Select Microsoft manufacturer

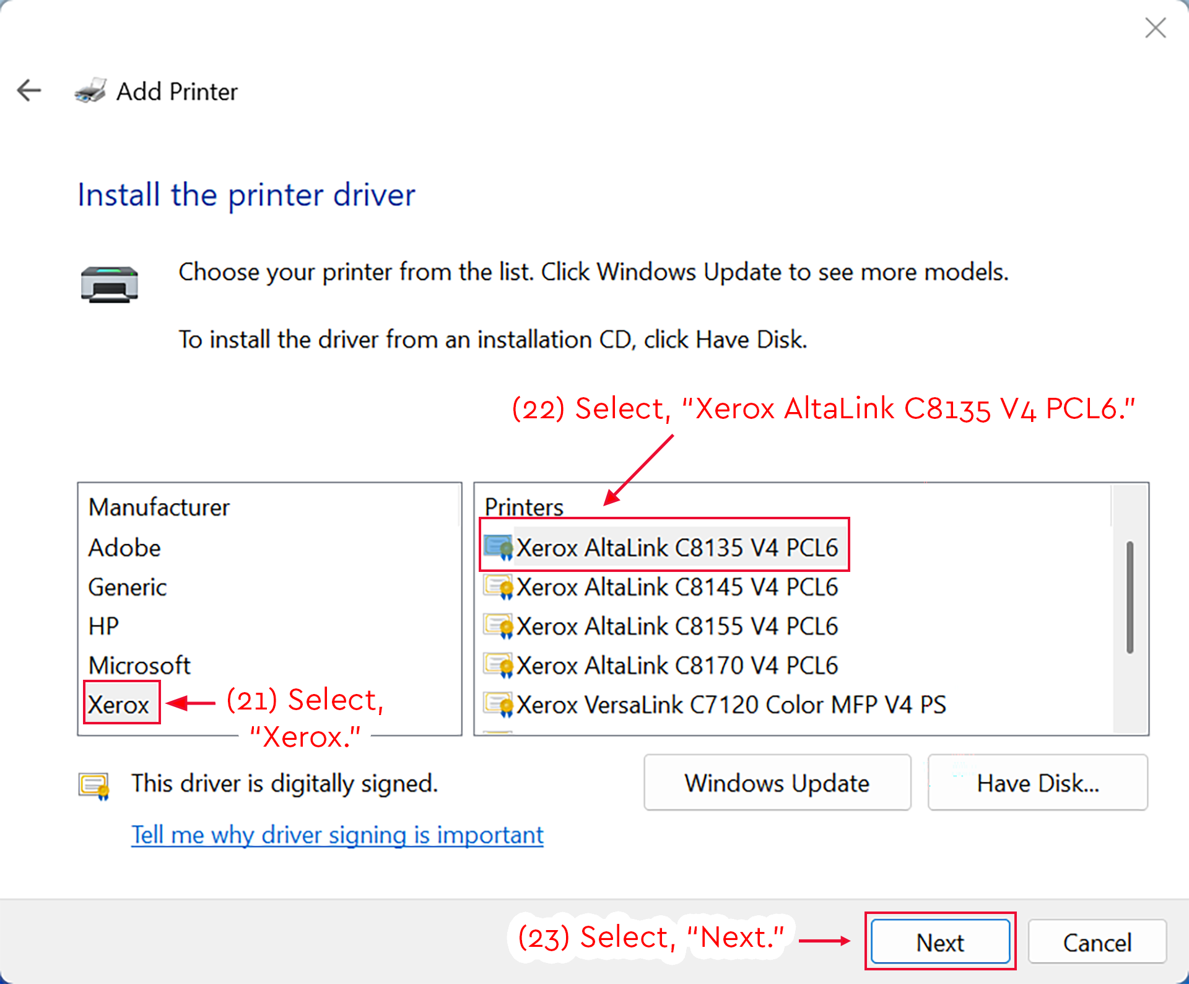coord(139,666)
